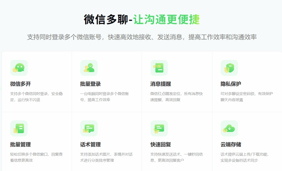The width and height of the screenshot is (282, 171).
Task: Click the subtitle about 支持同时登录多个微信账号
Action: [x=142, y=37]
